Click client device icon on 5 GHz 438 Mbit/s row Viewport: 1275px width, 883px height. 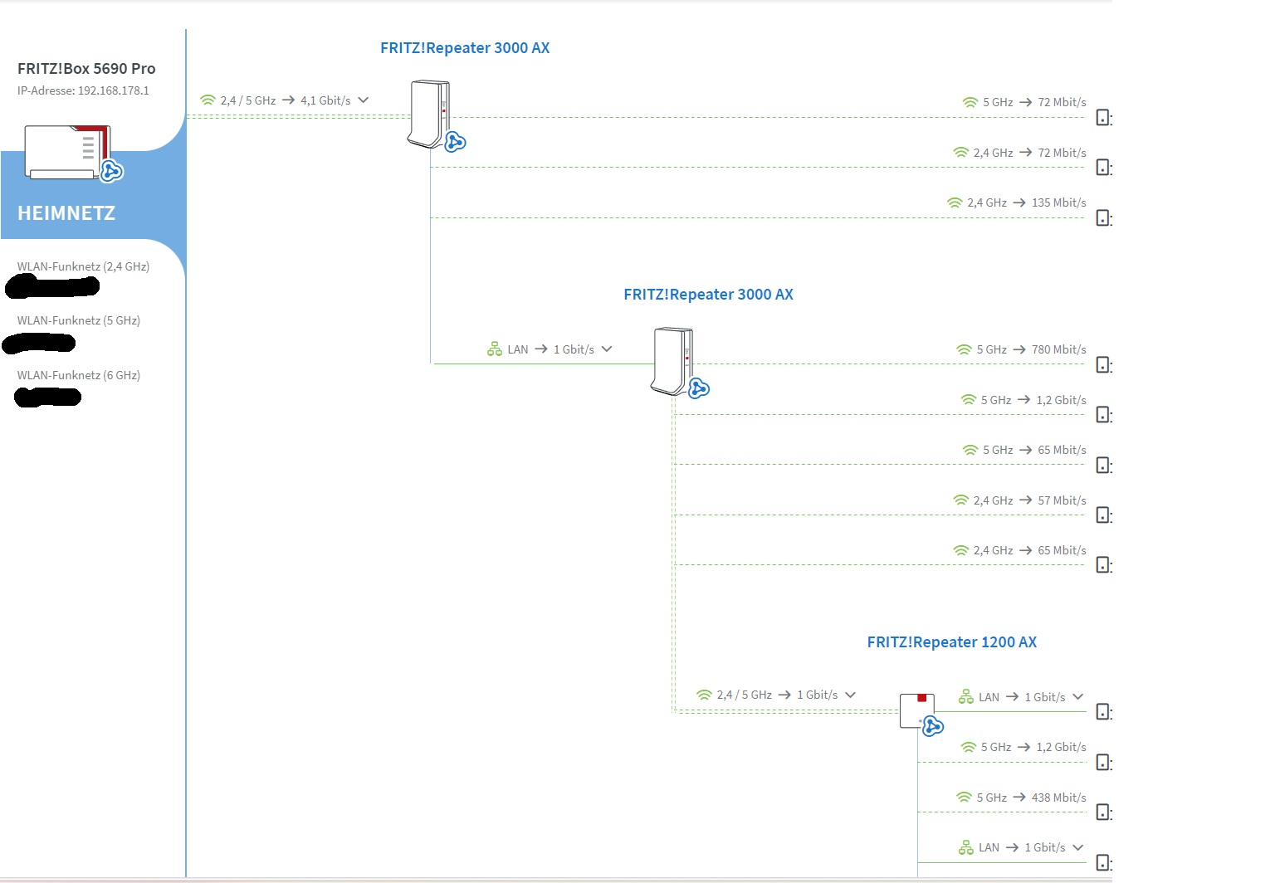[x=1103, y=812]
